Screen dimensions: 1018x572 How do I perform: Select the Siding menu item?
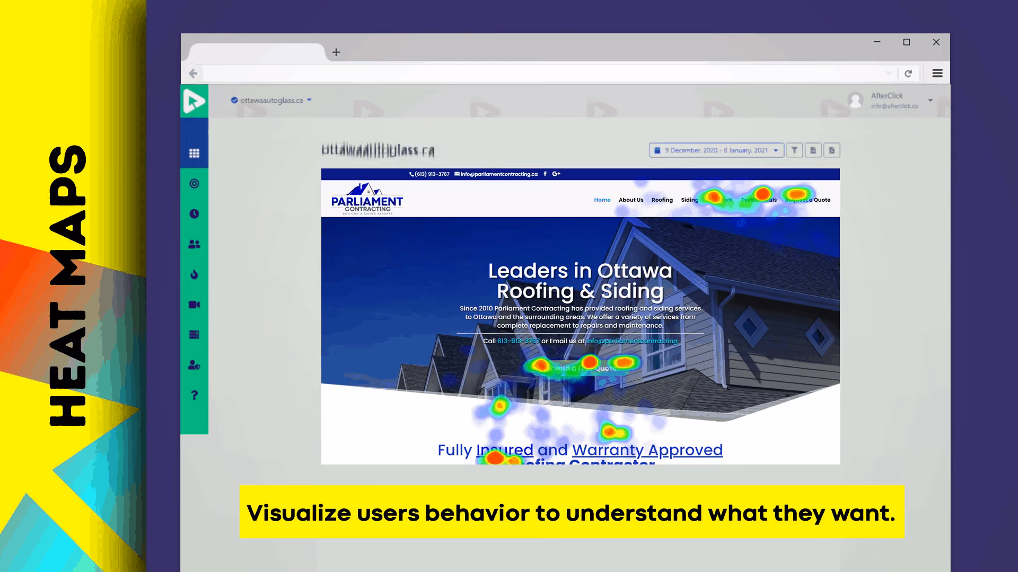pyautogui.click(x=690, y=200)
